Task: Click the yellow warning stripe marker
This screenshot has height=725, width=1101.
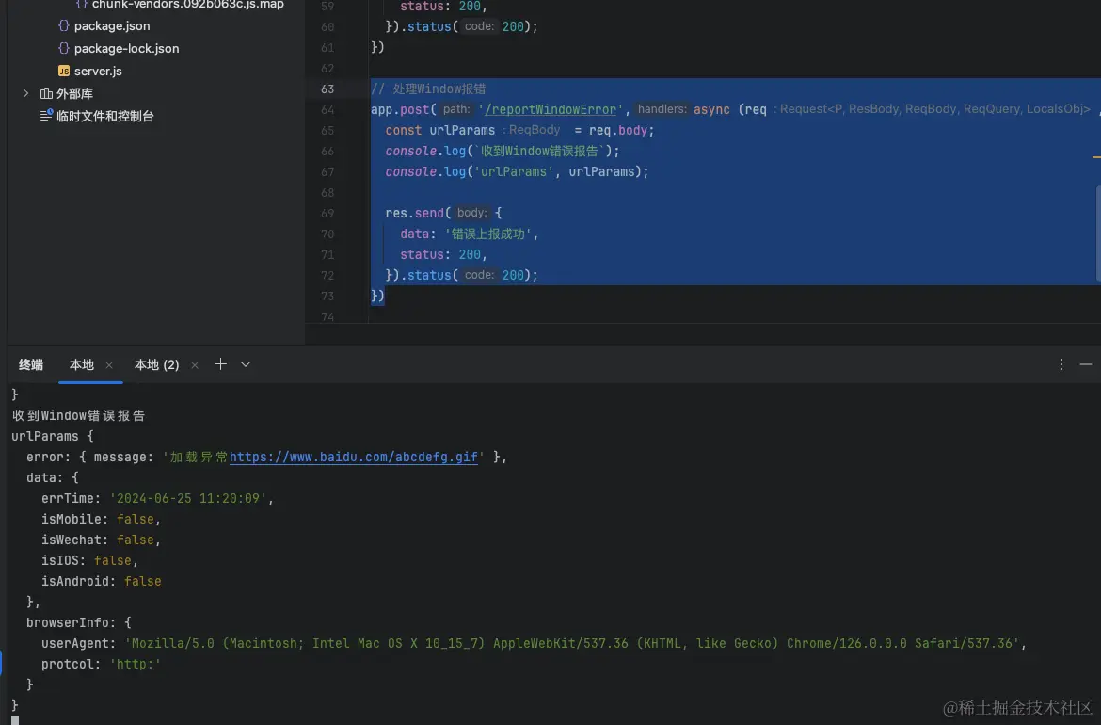Action: click(x=1096, y=157)
